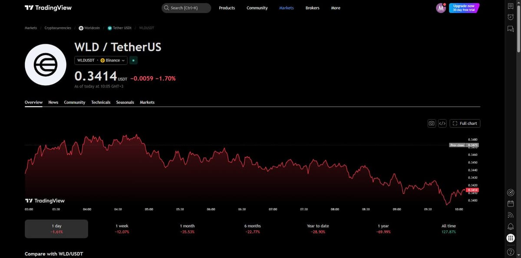Click the Cryptocurrencies breadcrumb link
Screen dimensions: 521x258
58,28
